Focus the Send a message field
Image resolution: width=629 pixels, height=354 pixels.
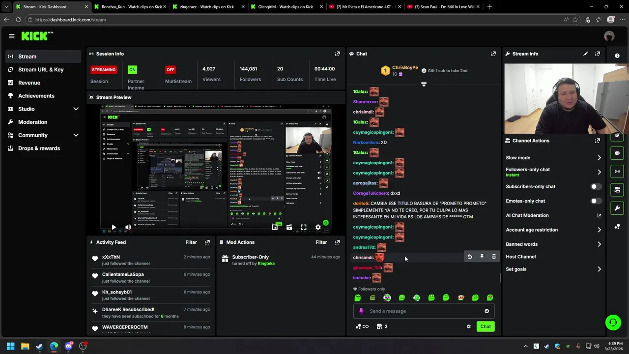[424, 311]
